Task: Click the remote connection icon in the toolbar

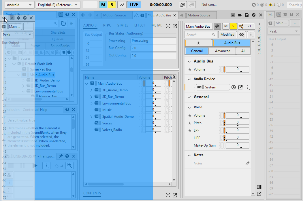Action: click(x=182, y=5)
